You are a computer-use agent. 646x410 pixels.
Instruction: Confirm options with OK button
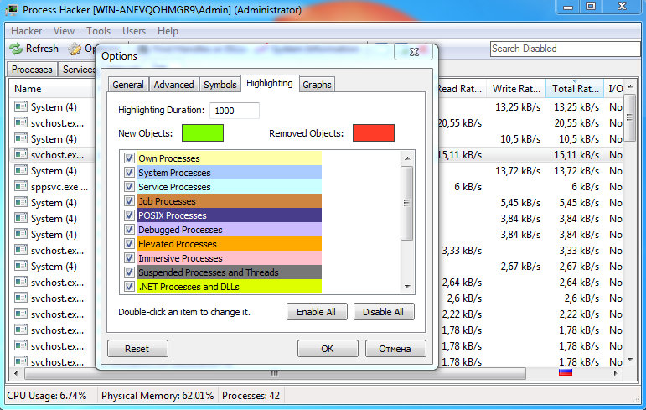328,349
